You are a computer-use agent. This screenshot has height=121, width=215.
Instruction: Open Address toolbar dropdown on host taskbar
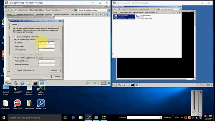coord(158,118)
